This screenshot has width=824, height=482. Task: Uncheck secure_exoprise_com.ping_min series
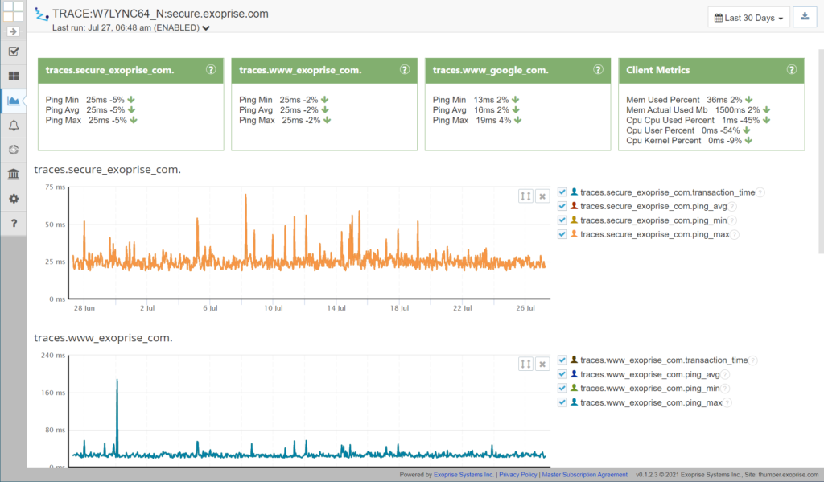point(562,220)
